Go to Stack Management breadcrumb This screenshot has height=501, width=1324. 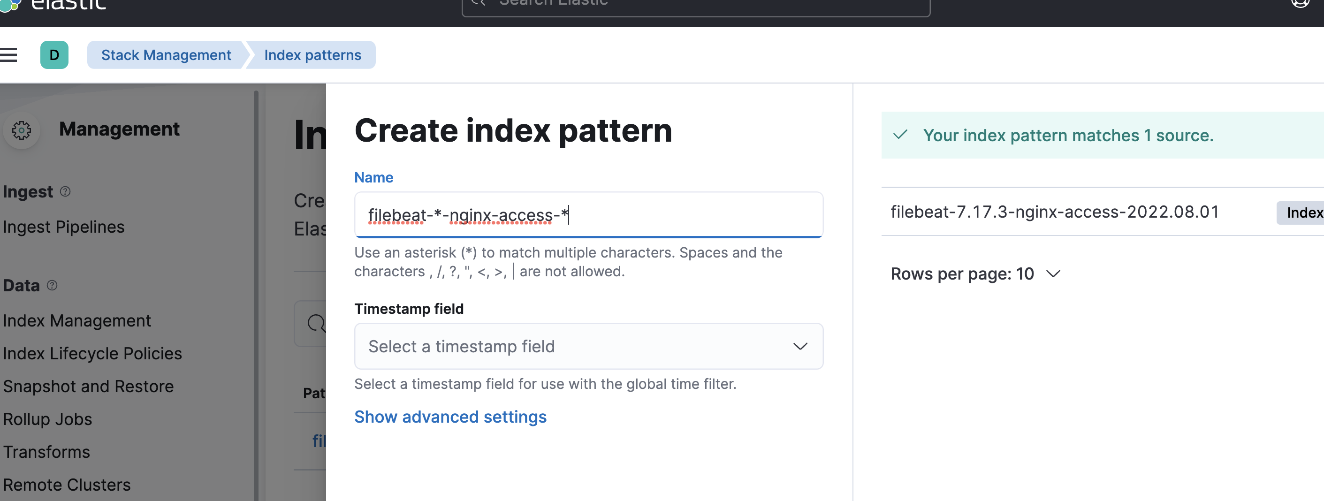pos(166,55)
